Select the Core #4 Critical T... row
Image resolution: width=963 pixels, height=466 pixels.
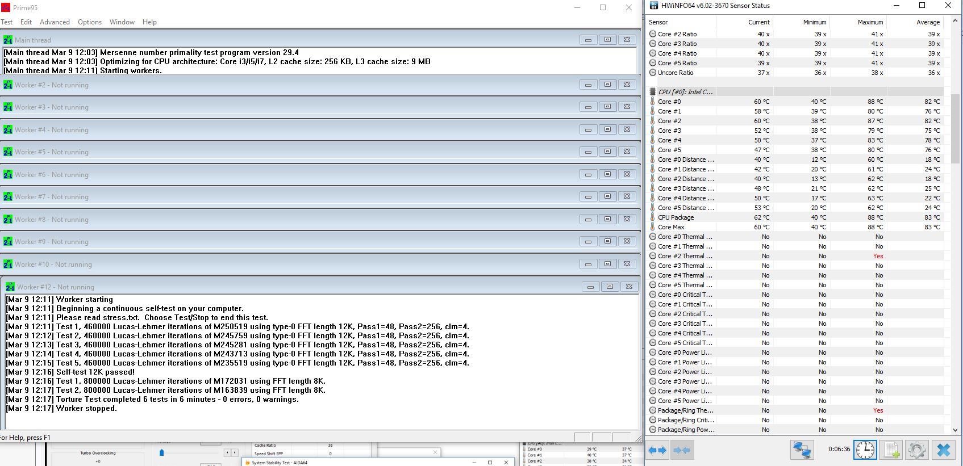click(x=796, y=333)
